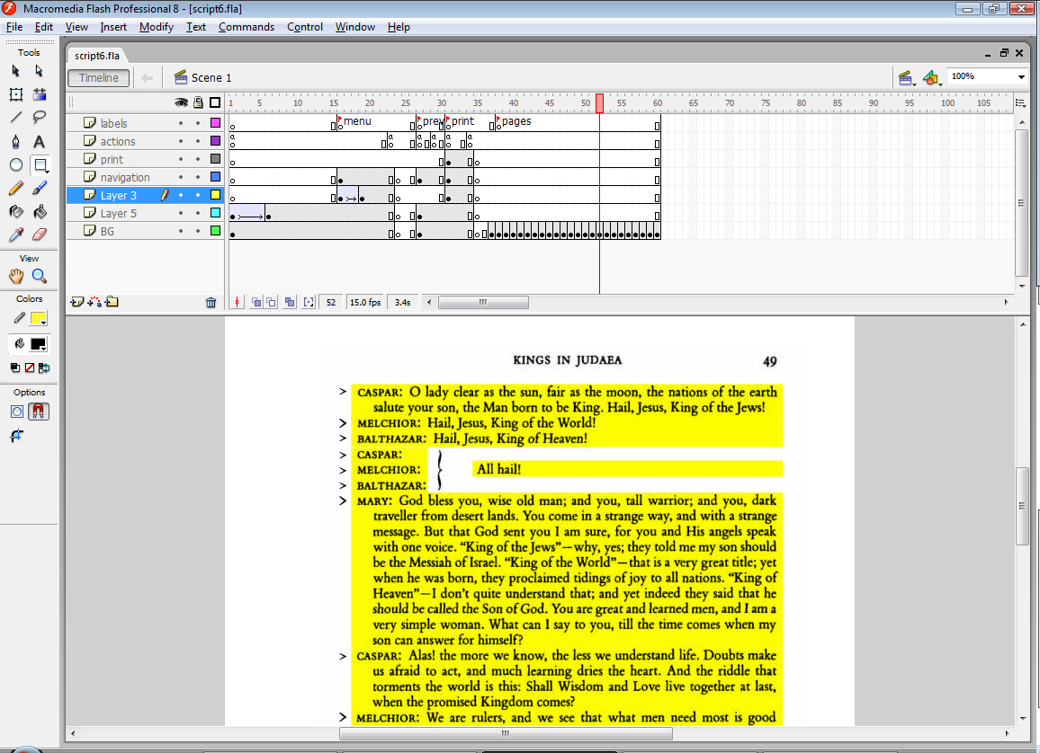Pick the Text tool
1040x753 pixels.
40,142
